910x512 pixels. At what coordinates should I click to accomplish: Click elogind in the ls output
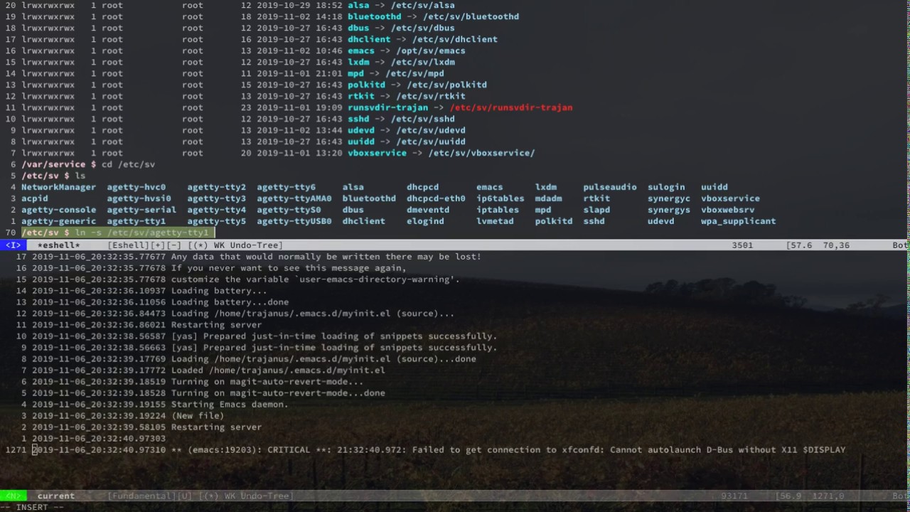425,221
